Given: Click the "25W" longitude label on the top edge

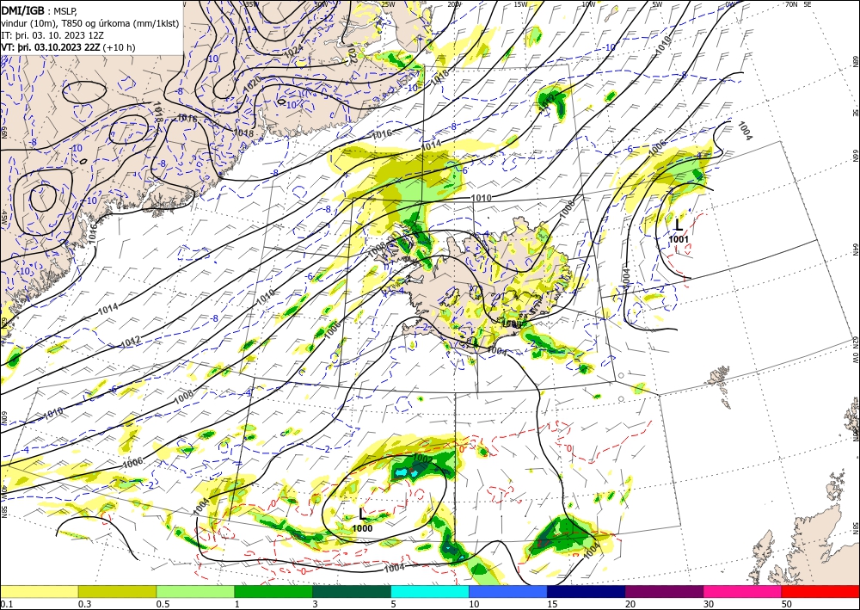Looking at the screenshot, I should coord(388,4).
